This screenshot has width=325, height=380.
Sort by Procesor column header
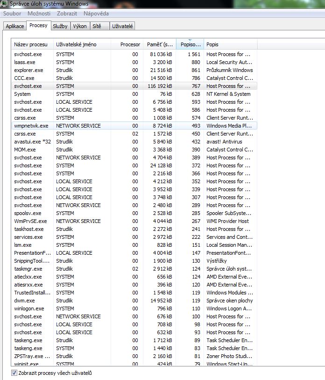click(127, 44)
